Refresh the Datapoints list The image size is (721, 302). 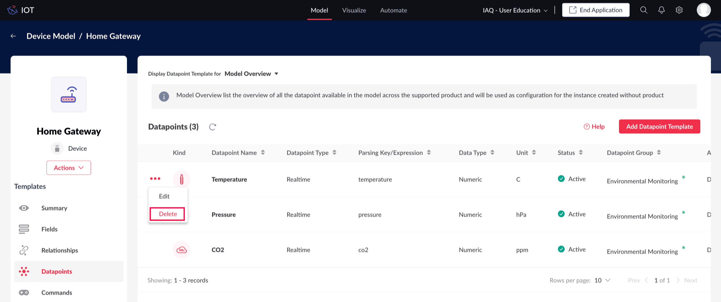click(212, 127)
